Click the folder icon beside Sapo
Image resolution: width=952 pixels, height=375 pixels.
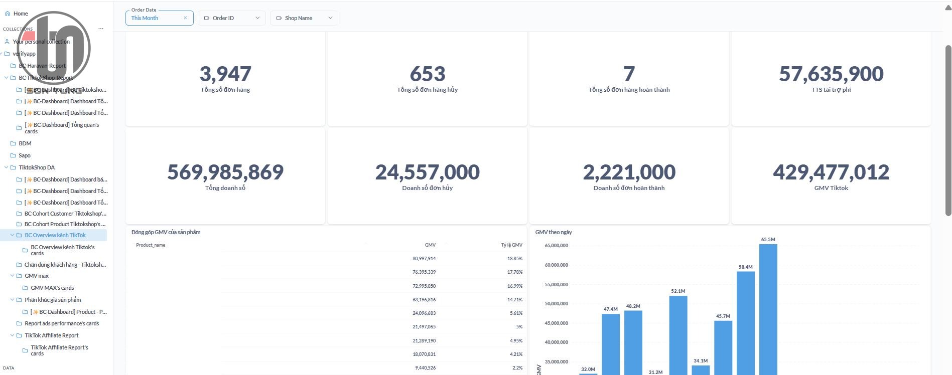(x=13, y=155)
